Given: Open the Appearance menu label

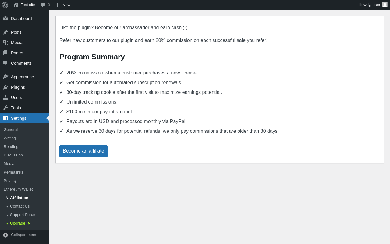Looking at the screenshot, I should (x=23, y=77).
